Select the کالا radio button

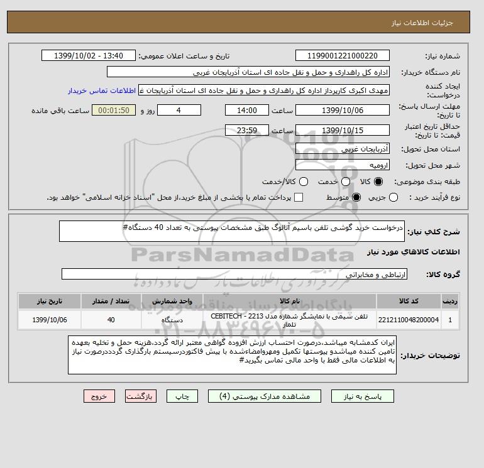pyautogui.click(x=378, y=182)
